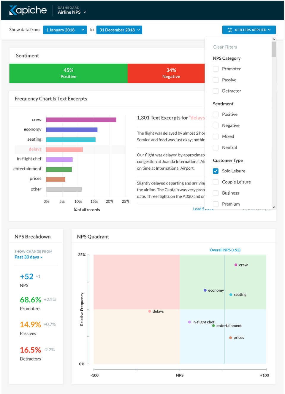Screen dimensions: 285x394
Task: Click the delays dot in NPS Quadrant
Action: coord(150,311)
